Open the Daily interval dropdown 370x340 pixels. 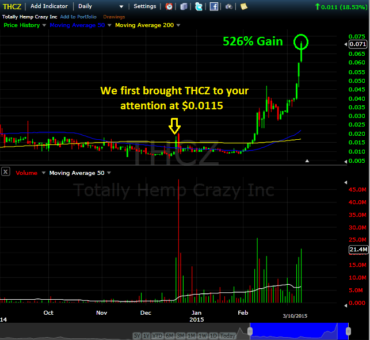[x=101, y=6]
